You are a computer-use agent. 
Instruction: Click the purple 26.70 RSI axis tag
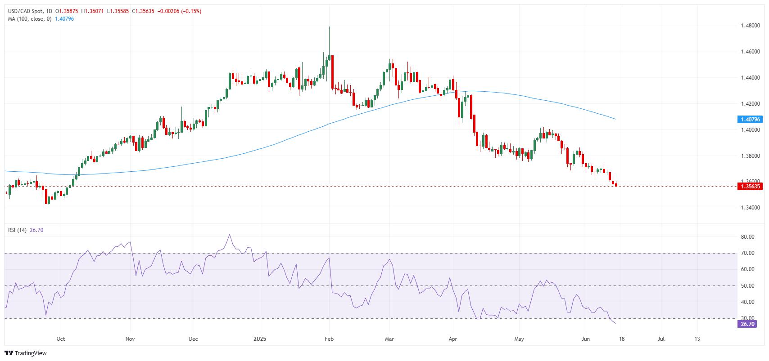pos(747,324)
